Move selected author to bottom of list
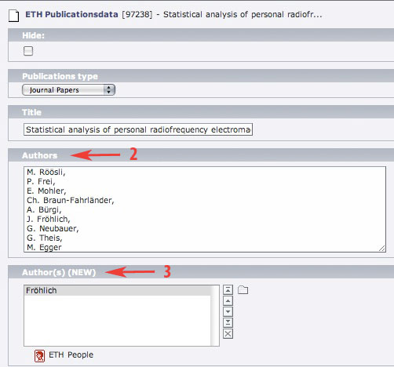The image size is (394, 367). pos(228,322)
